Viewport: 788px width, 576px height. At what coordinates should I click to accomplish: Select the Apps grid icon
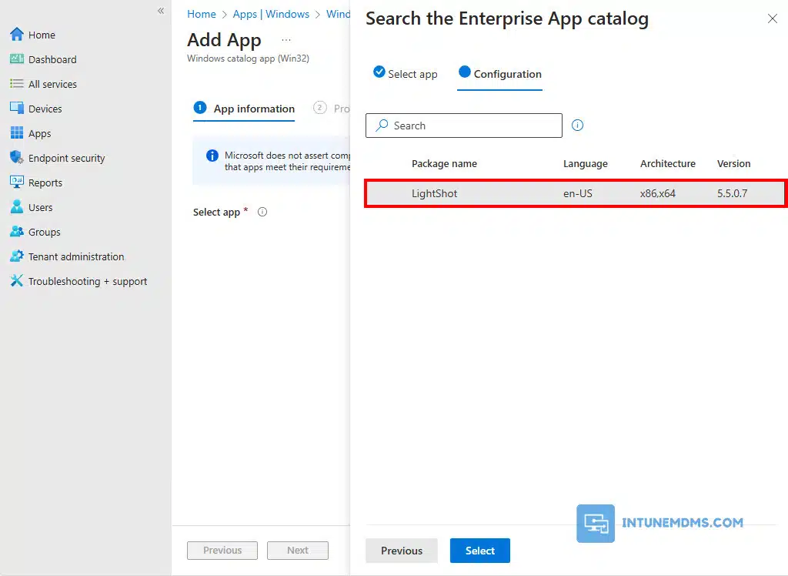(16, 133)
